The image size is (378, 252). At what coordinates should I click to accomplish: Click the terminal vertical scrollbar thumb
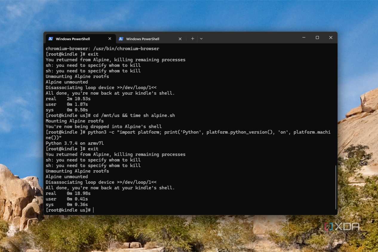pyautogui.click(x=336, y=188)
